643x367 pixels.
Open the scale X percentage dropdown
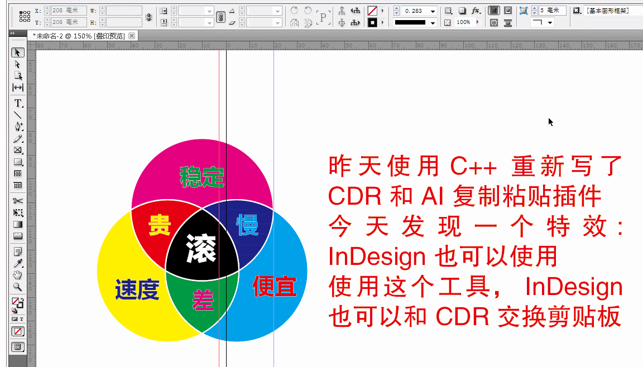click(x=209, y=11)
